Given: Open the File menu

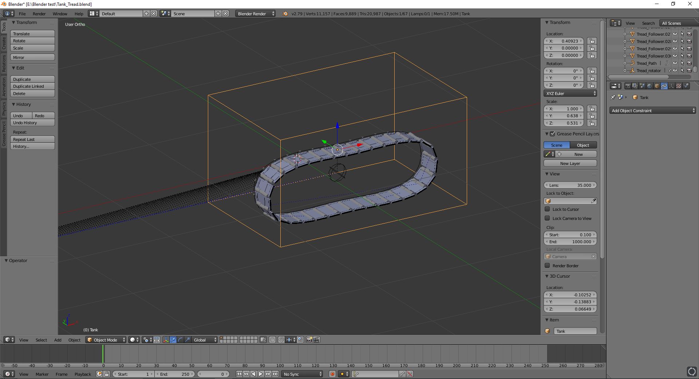Looking at the screenshot, I should tap(22, 13).
